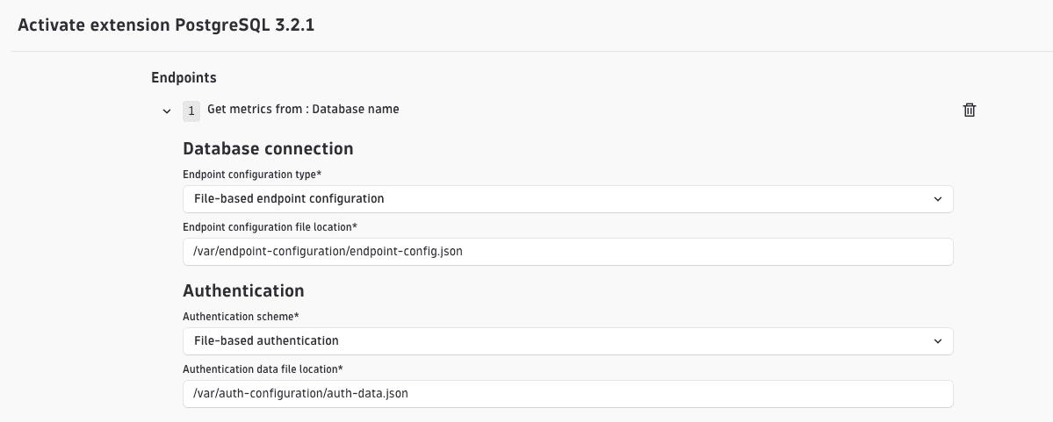Click the endpoint number 1 badge
1053x422 pixels.
point(191,111)
